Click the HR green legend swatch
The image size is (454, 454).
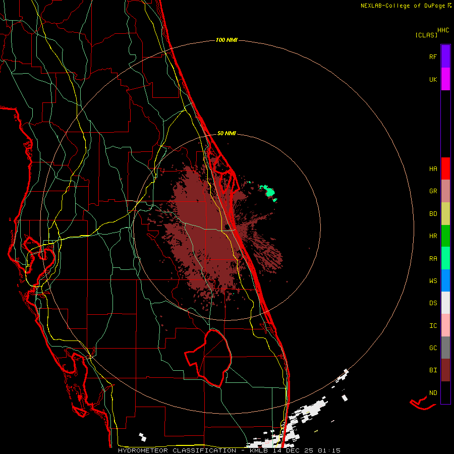[445, 236]
